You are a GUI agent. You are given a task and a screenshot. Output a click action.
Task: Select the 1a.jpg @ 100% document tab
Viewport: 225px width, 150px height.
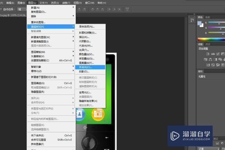(13, 15)
